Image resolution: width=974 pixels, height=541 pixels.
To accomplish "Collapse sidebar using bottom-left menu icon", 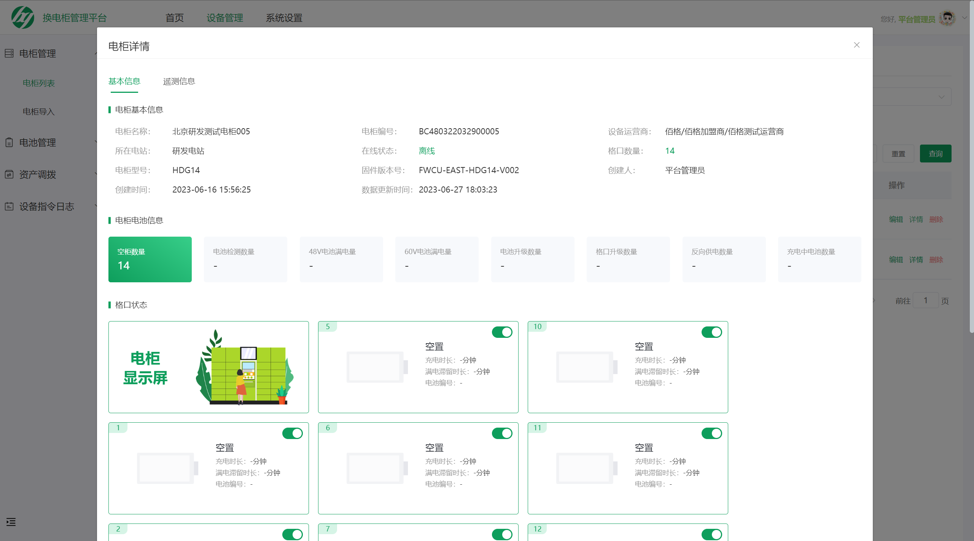I will point(11,522).
